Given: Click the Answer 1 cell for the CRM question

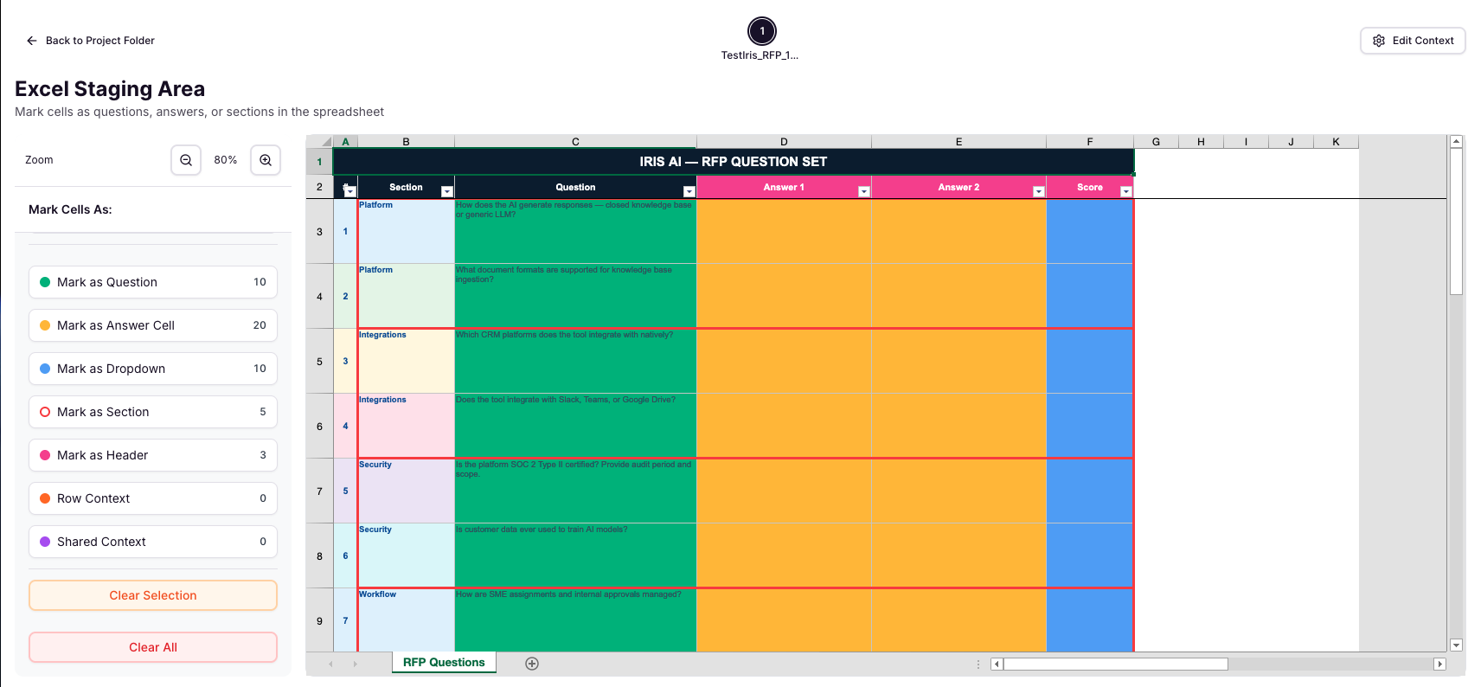Looking at the screenshot, I should click(x=784, y=361).
